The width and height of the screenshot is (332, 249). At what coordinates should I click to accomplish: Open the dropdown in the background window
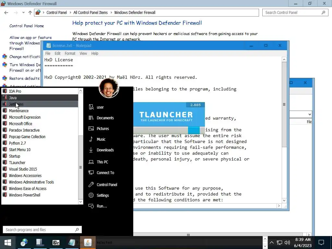coord(310,114)
